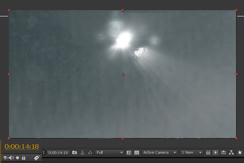
Task: Open the Comp Flowchart icon
Action: (x=231, y=152)
